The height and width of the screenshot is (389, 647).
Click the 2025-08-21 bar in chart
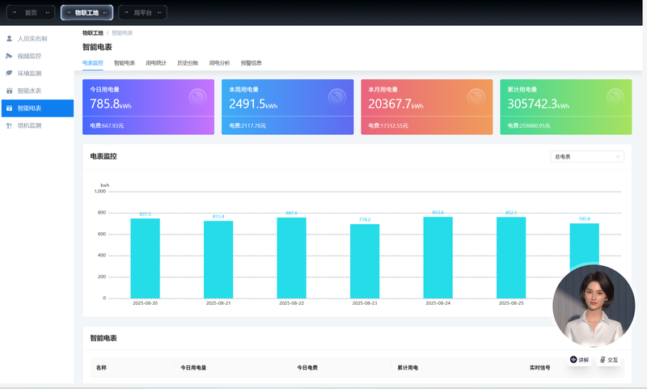218,260
